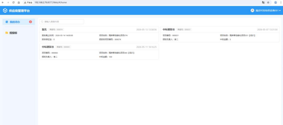283x125 pixels.
Task: Click the search magnifier icon
Action: pyautogui.click(x=42, y=22)
